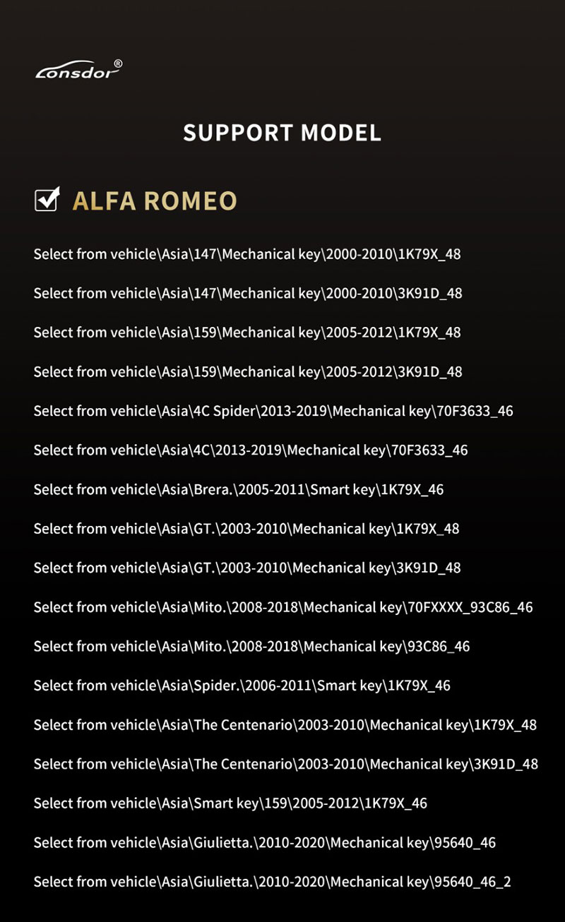Select the Mito 70FXXXX_93C86_46 entry
The image size is (565, 922).
pyautogui.click(x=283, y=607)
